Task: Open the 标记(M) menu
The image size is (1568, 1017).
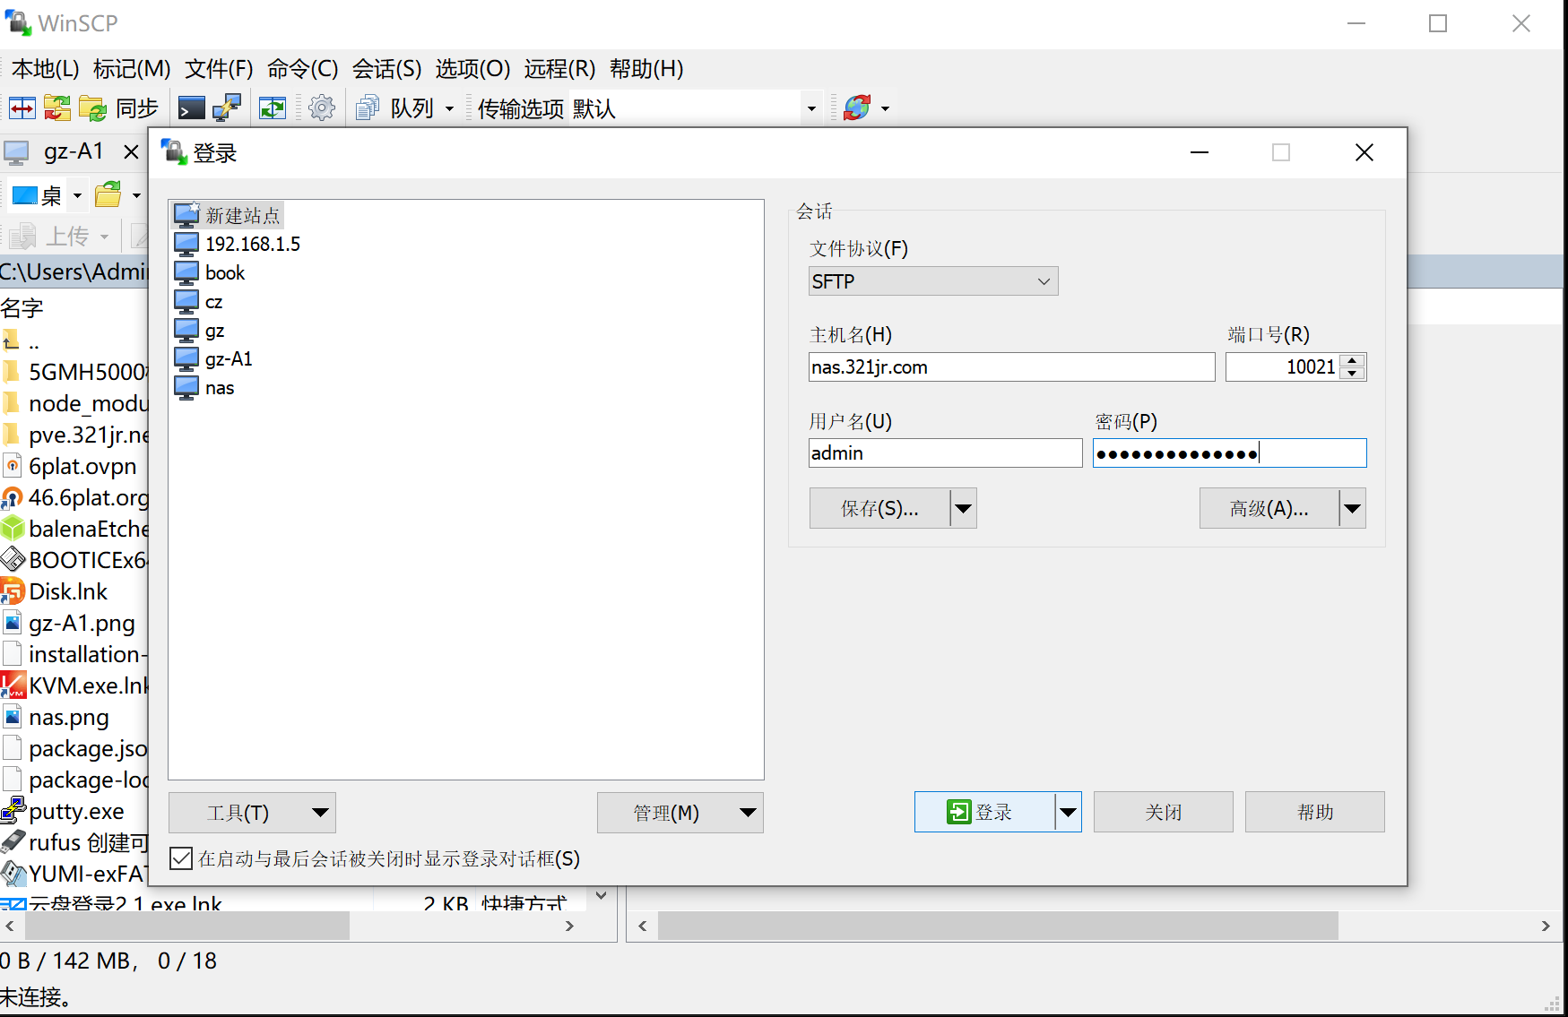Action: pos(132,69)
